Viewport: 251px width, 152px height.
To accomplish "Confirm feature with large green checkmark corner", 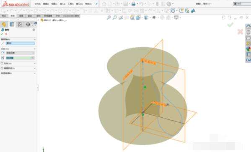I will point(230,25).
